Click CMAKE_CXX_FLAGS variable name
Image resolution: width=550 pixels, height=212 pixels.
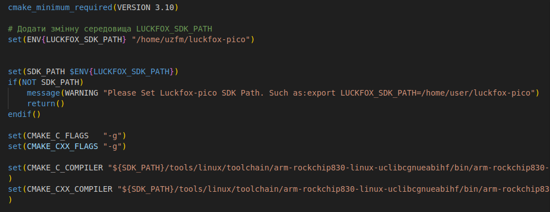tap(63, 146)
